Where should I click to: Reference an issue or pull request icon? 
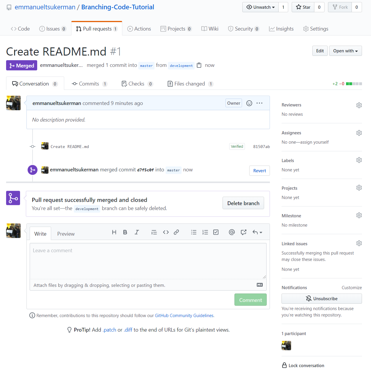pos(243,232)
